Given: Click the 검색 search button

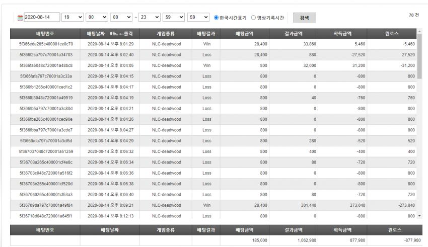Looking at the screenshot, I should pyautogui.click(x=304, y=18).
